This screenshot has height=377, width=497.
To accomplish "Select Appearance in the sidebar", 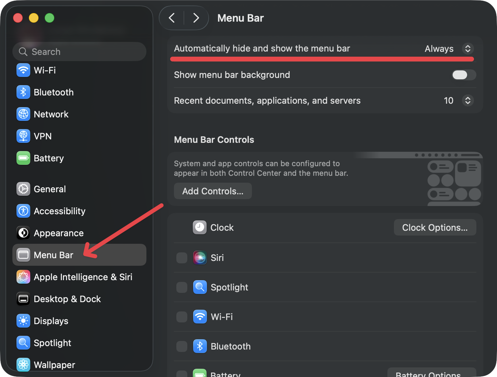I will (79, 233).
